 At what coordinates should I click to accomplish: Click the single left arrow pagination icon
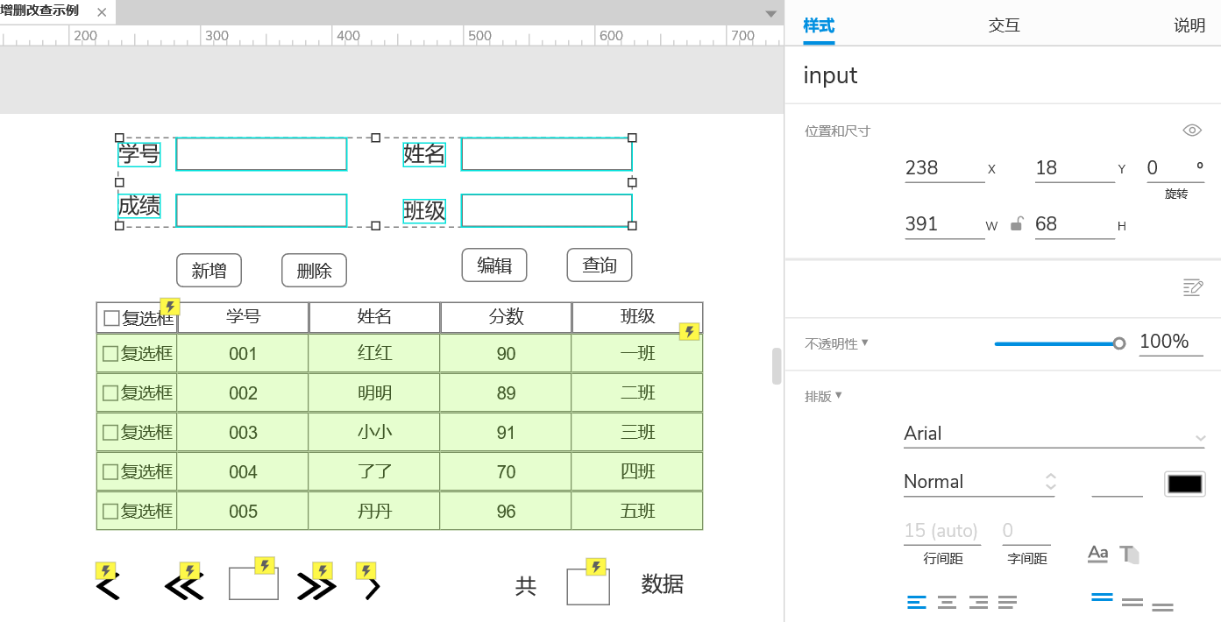click(108, 586)
